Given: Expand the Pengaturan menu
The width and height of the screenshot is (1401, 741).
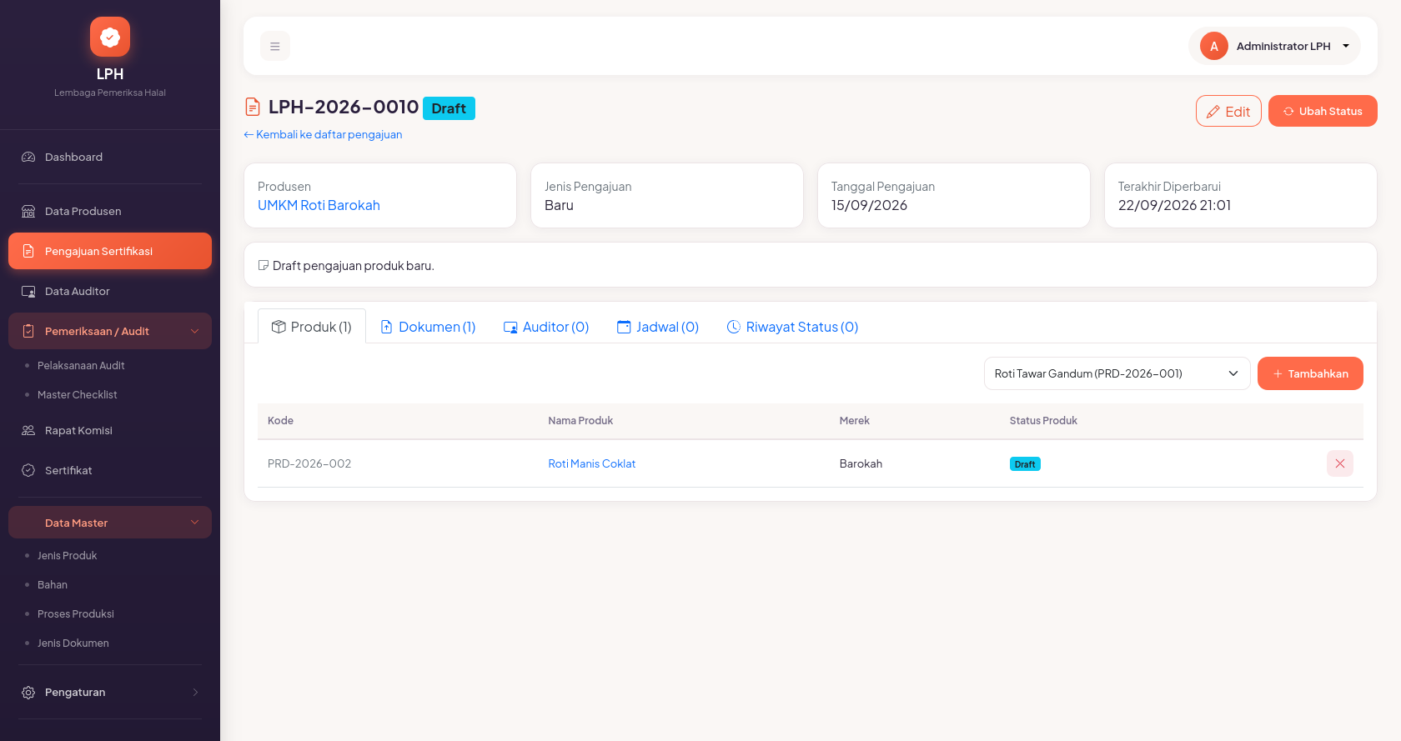Looking at the screenshot, I should (110, 692).
